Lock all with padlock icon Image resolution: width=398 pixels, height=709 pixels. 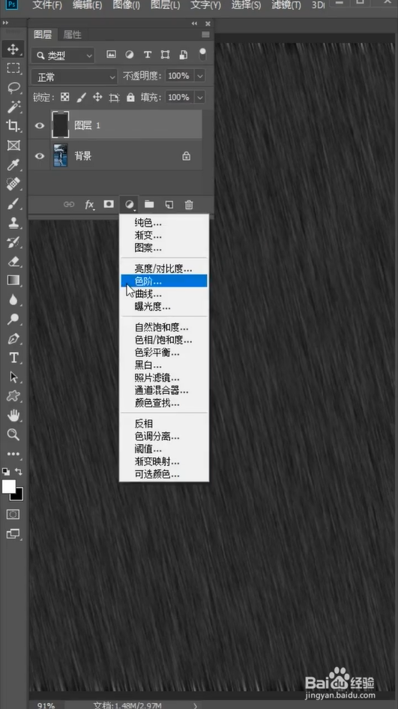point(130,98)
